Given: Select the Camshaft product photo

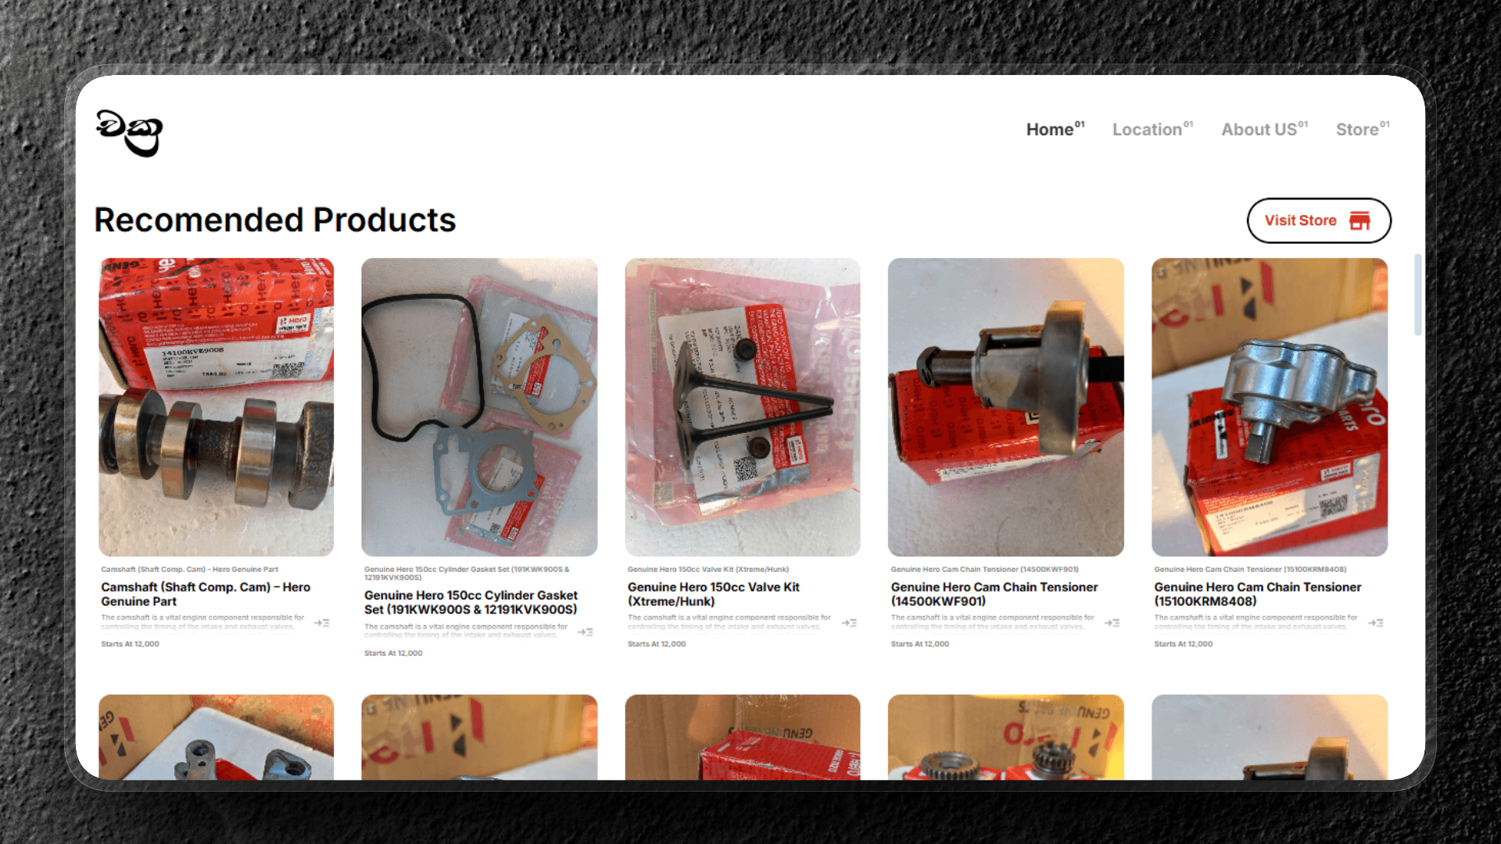Looking at the screenshot, I should point(217,407).
